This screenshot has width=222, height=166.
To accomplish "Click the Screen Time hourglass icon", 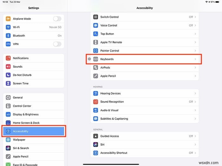I will click(8, 83).
